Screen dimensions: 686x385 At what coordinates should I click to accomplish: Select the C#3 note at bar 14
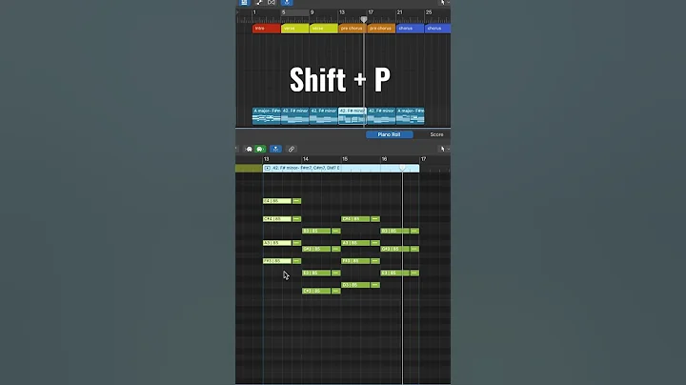pyautogui.click(x=316, y=291)
